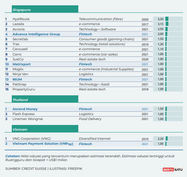Select the JustCo company name
This screenshot has width=187, height=177.
18,59
